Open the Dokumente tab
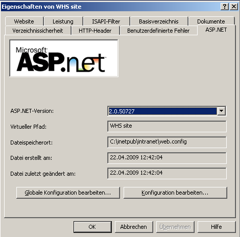Image resolution: width=240 pixels, height=237 pixels. coord(211,21)
